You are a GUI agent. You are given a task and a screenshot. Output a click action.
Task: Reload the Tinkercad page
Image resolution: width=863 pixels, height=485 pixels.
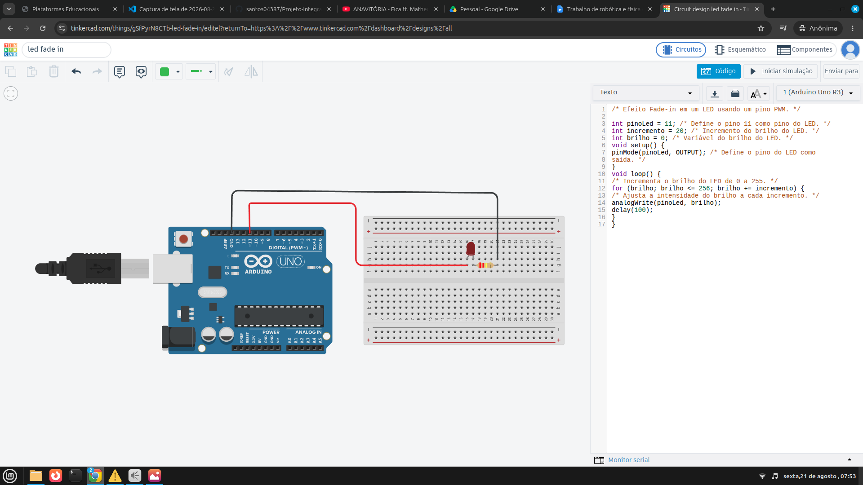pyautogui.click(x=43, y=28)
